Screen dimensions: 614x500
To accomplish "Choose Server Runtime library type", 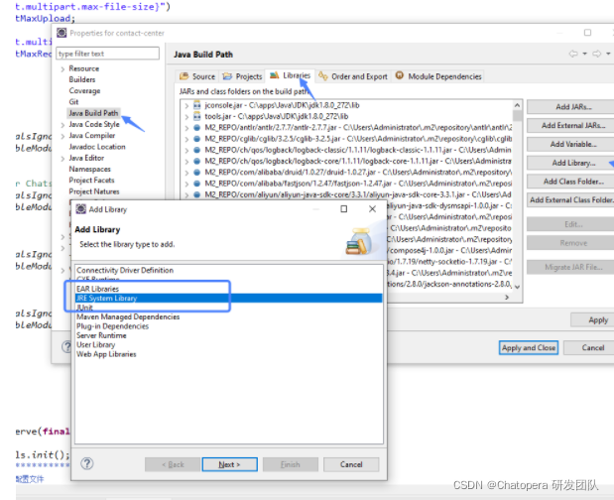I will click(101, 335).
